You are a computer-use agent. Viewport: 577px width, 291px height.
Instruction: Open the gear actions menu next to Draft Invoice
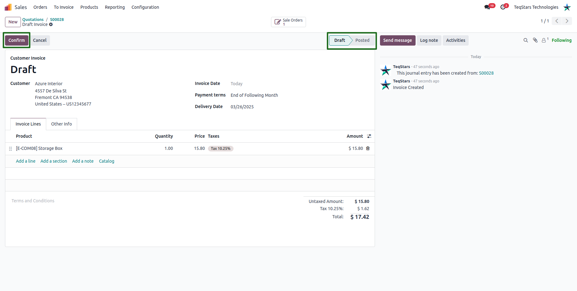(51, 24)
